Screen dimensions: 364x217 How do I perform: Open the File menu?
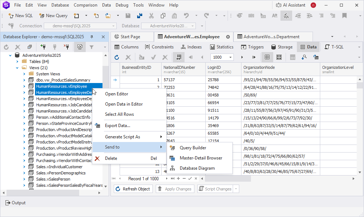pyautogui.click(x=18, y=5)
